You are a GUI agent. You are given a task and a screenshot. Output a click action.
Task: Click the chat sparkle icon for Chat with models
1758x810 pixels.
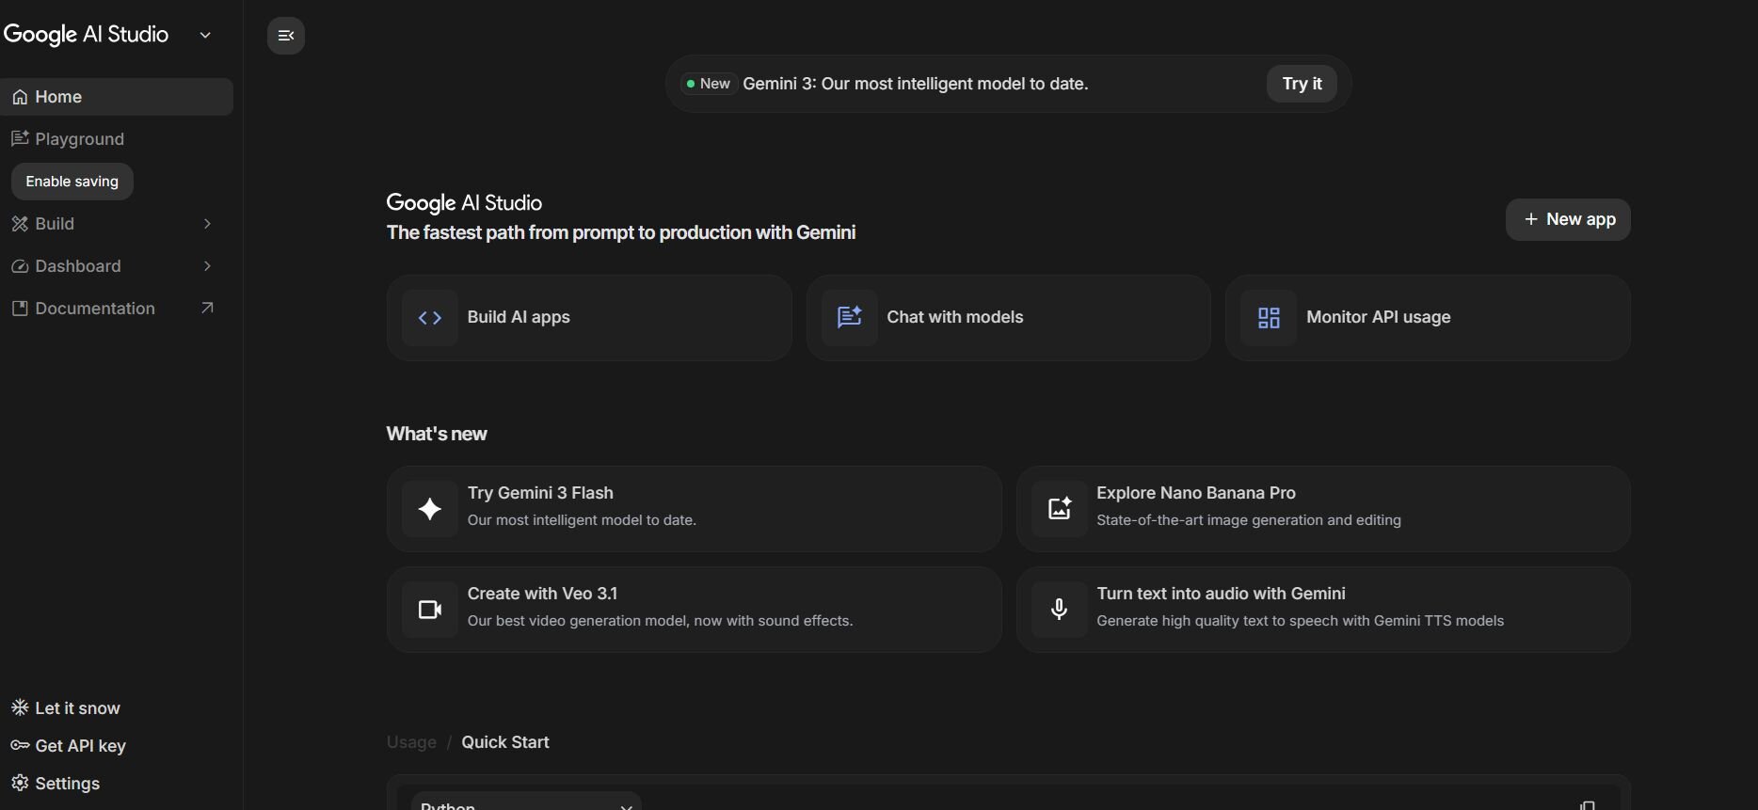(849, 318)
